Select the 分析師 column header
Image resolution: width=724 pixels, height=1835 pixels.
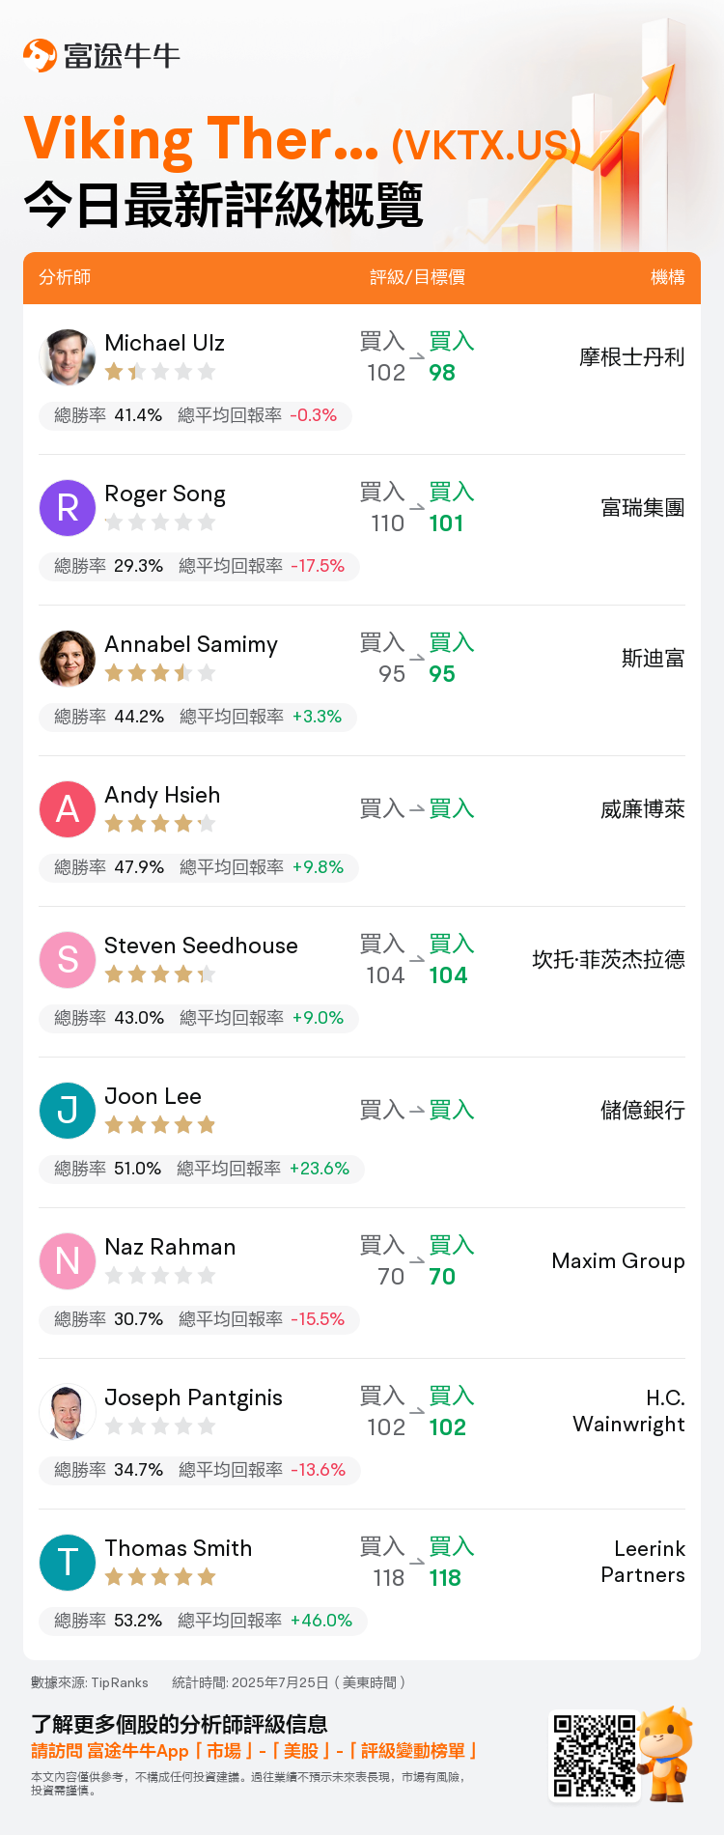[x=65, y=277]
